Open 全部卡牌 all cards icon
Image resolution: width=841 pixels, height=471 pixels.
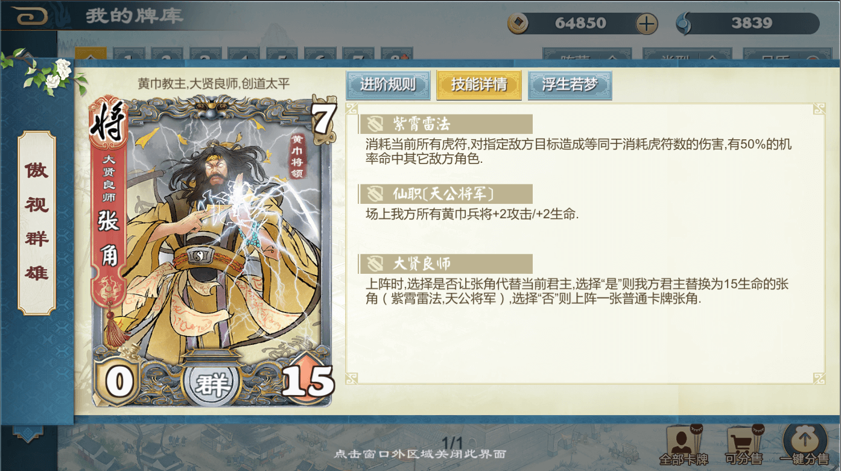[684, 444]
